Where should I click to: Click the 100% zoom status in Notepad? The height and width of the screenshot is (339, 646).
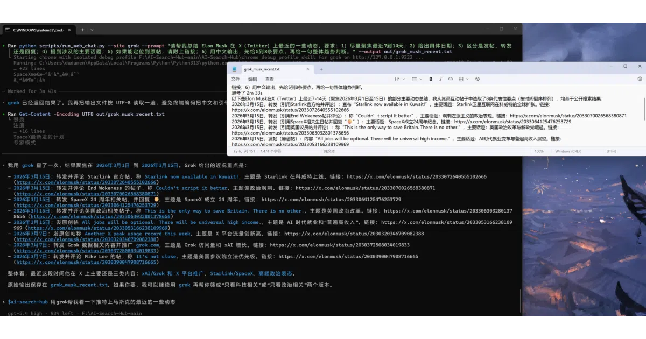539,151
